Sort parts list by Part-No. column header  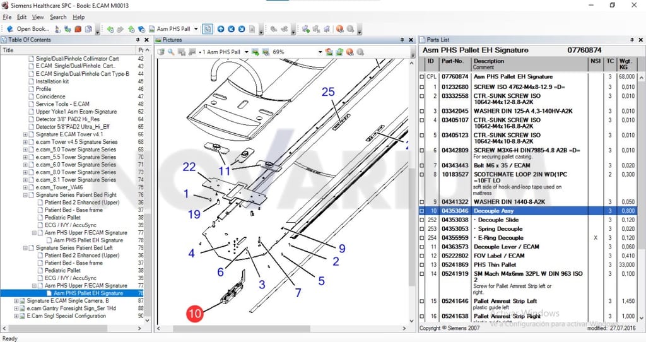coord(454,64)
